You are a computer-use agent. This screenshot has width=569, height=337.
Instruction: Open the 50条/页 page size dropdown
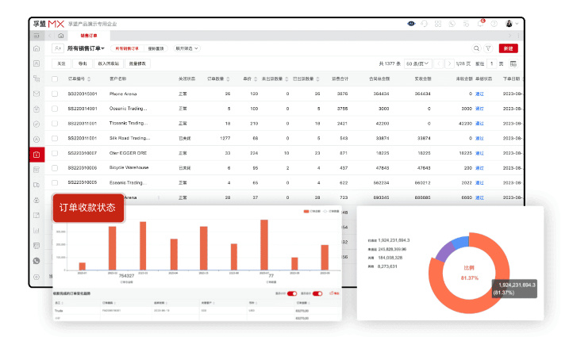coord(417,63)
